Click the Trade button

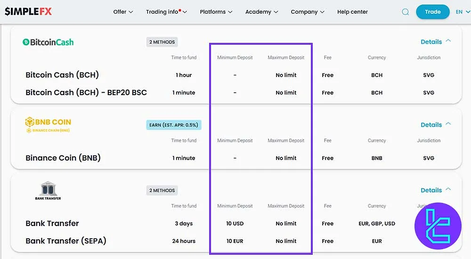click(432, 12)
